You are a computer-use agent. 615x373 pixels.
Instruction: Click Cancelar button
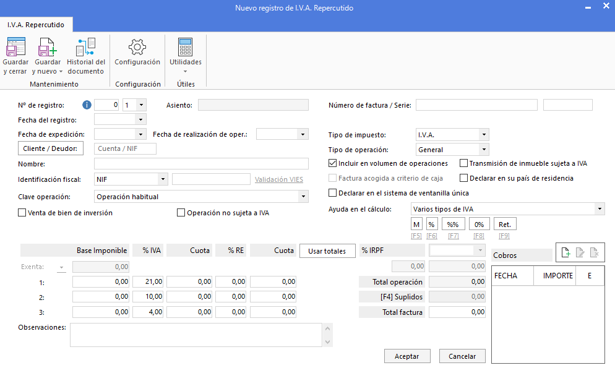click(462, 356)
